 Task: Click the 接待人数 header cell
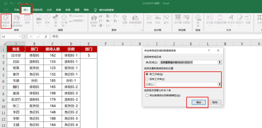[x=53, y=49]
